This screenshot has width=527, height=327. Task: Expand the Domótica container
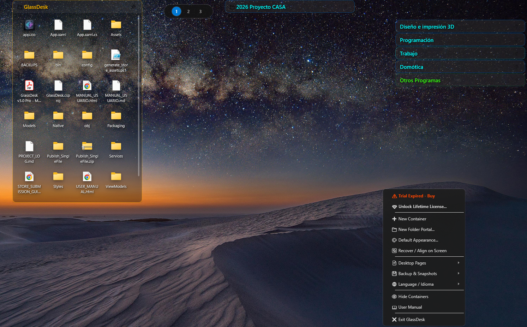click(x=460, y=67)
